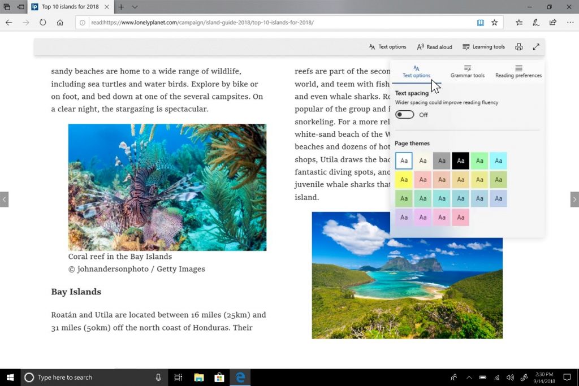This screenshot has width=579, height=386.
Task: Add page to favorites with star icon
Action: click(x=495, y=23)
